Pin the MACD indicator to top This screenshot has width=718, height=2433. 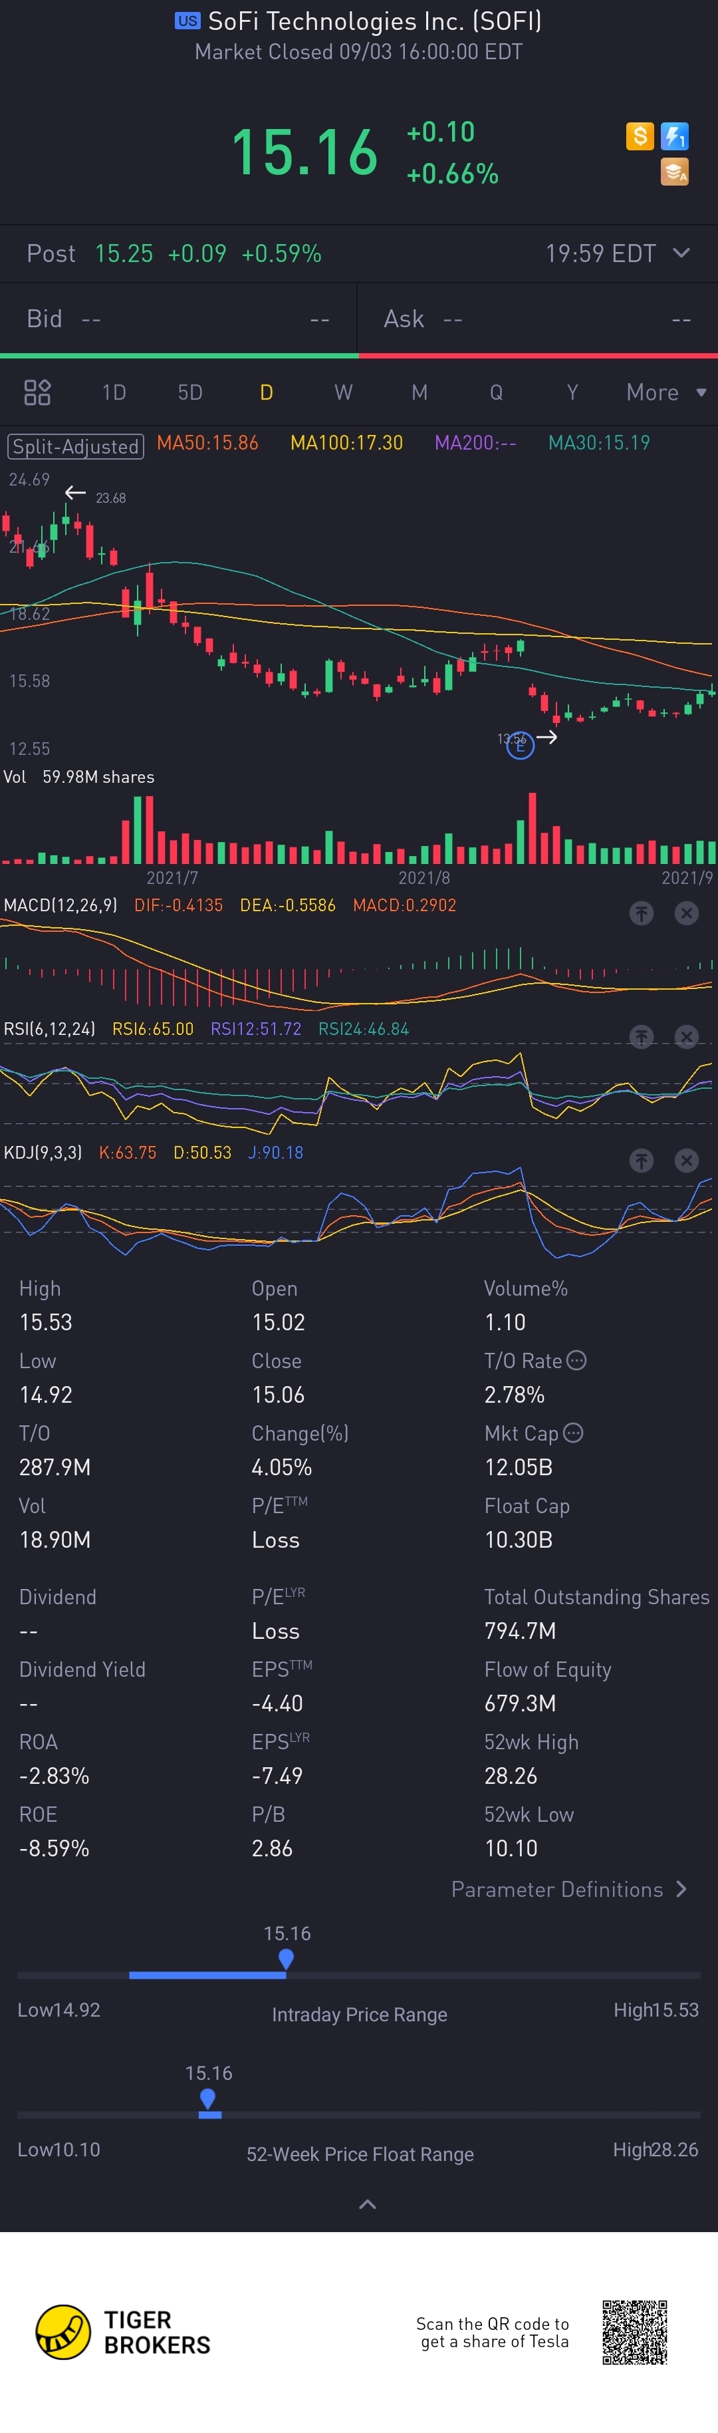(x=642, y=913)
